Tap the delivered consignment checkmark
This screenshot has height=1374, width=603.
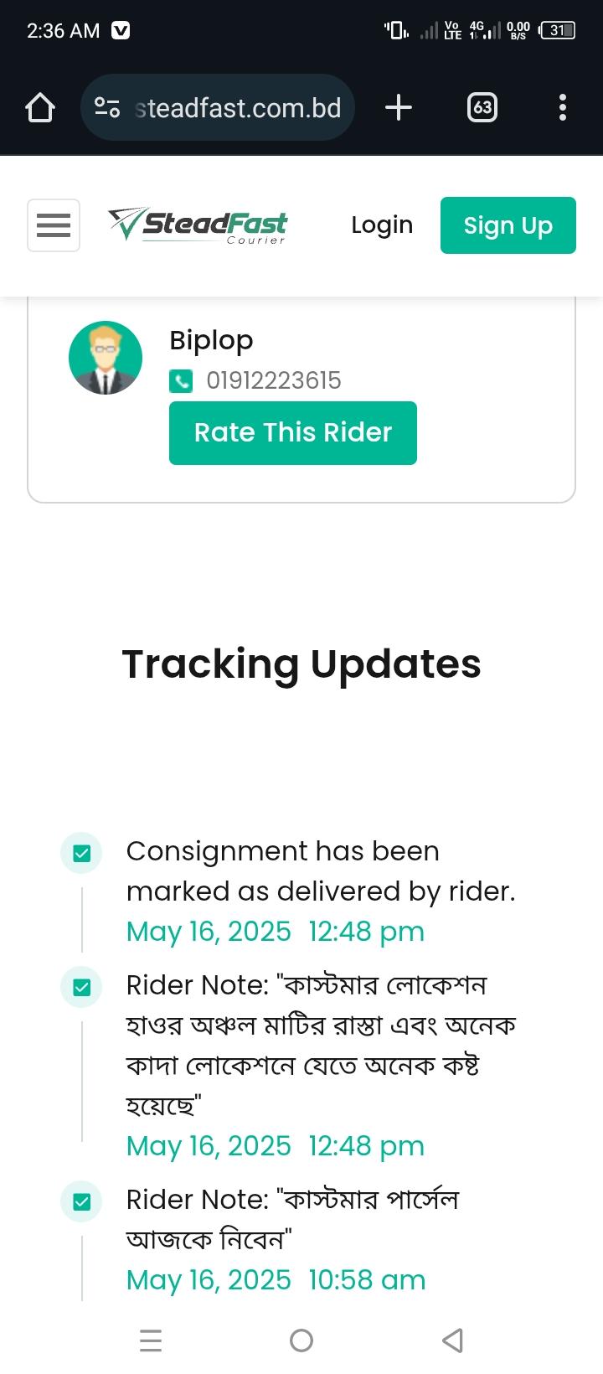[x=82, y=854]
